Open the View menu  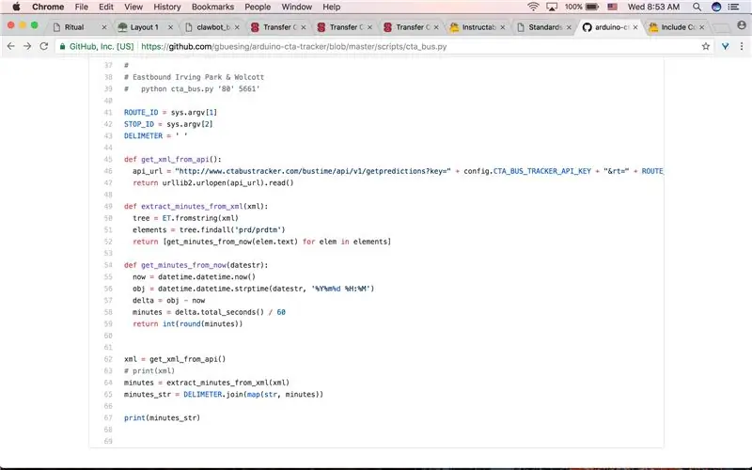[x=133, y=7]
